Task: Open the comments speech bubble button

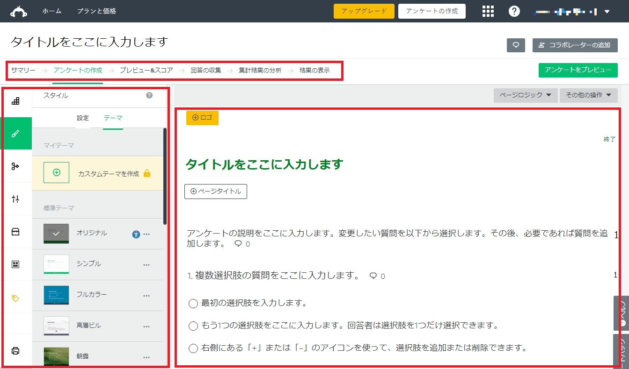Action: [x=516, y=45]
